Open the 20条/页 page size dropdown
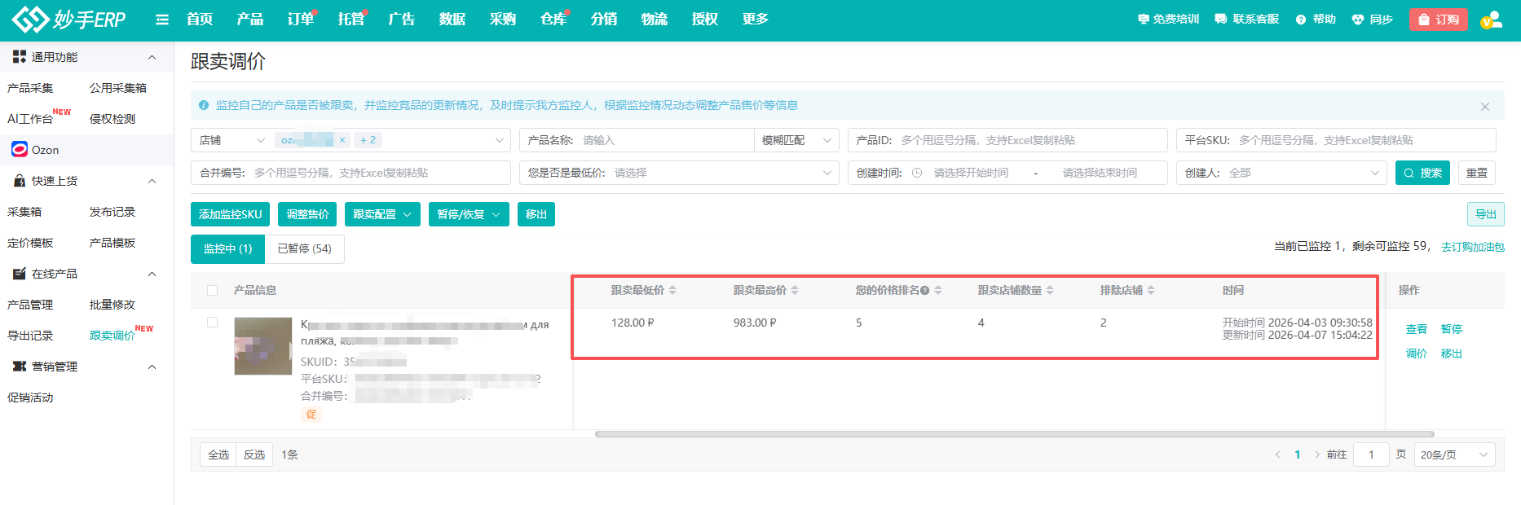1521x505 pixels. click(1455, 455)
